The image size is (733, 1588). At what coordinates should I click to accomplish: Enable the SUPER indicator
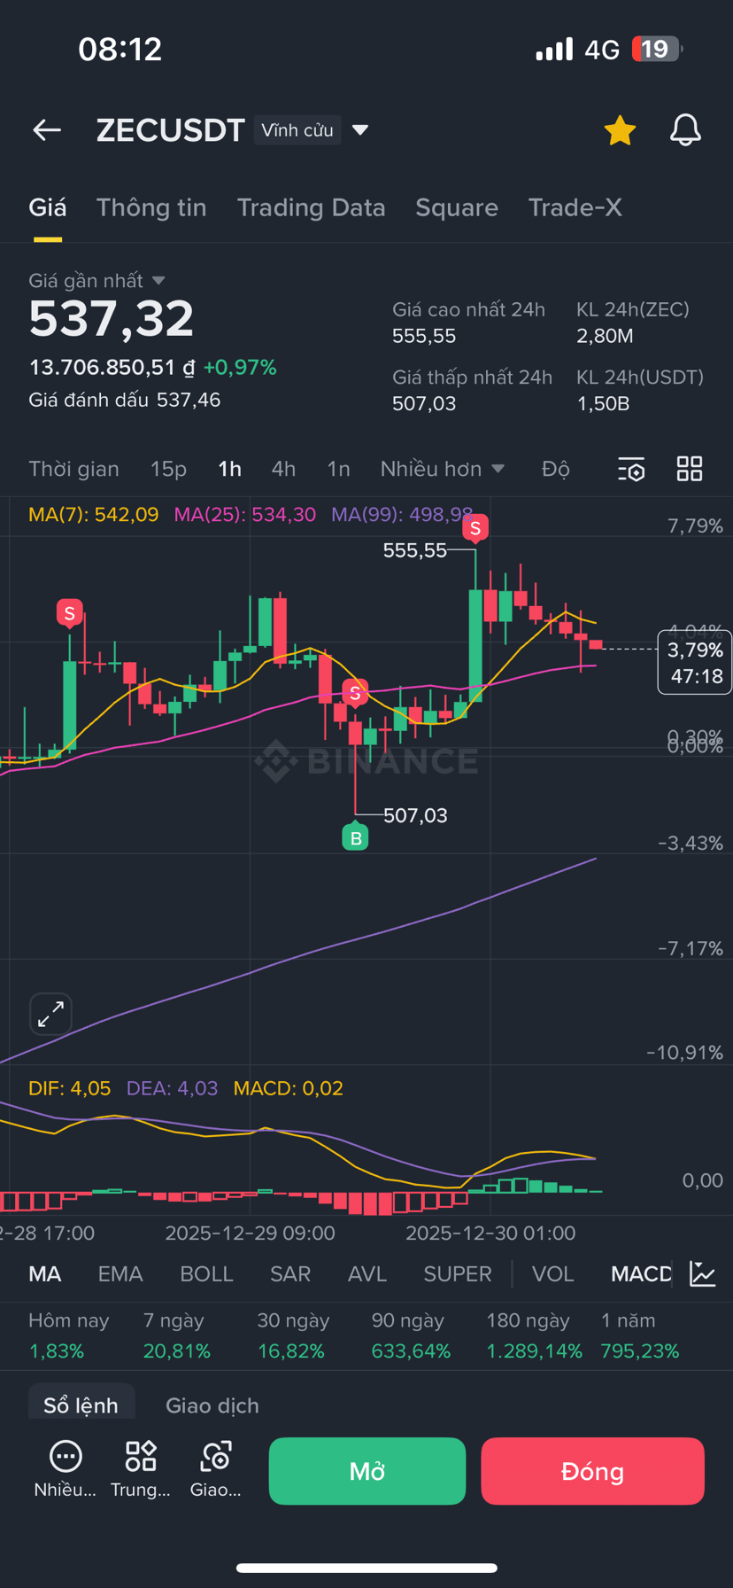[x=458, y=1274]
